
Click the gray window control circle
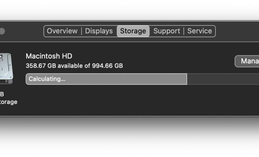click(2, 31)
